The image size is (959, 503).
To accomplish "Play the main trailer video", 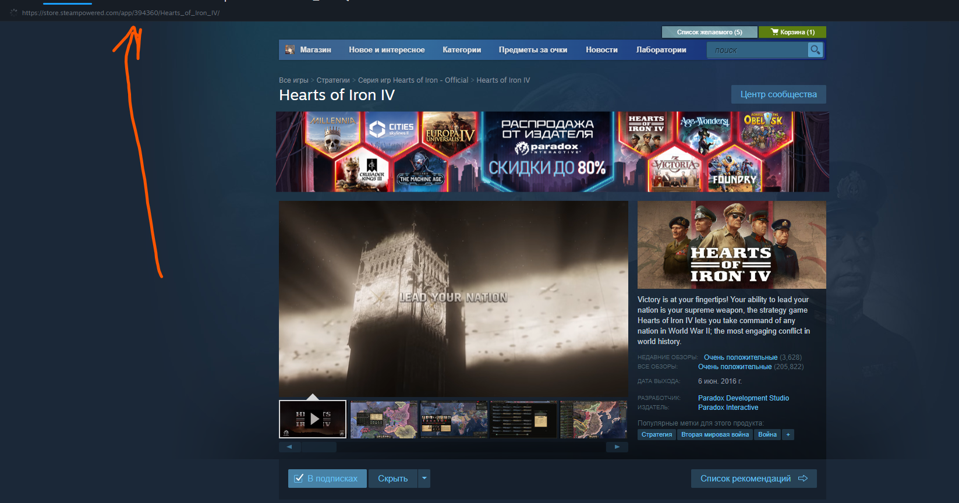I will pyautogui.click(x=454, y=299).
